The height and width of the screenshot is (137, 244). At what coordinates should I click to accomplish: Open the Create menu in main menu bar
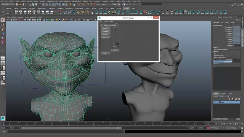pos(17,1)
